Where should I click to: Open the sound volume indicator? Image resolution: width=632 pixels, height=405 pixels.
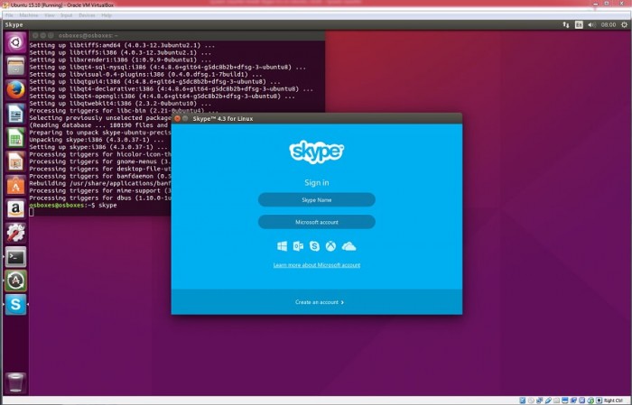pyautogui.click(x=591, y=25)
